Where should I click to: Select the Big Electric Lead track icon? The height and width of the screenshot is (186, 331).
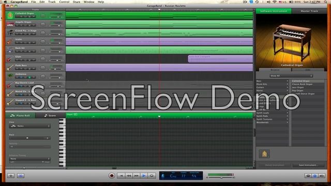tap(10, 85)
